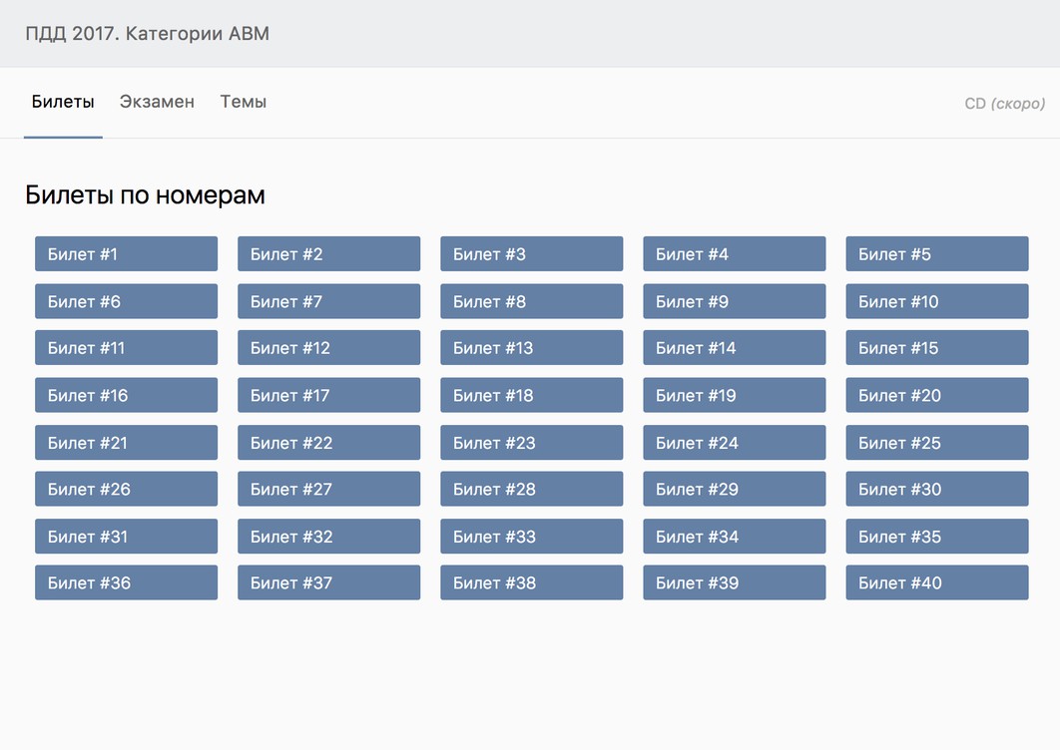Select Билет #20
This screenshot has height=750, width=1060.
point(936,395)
